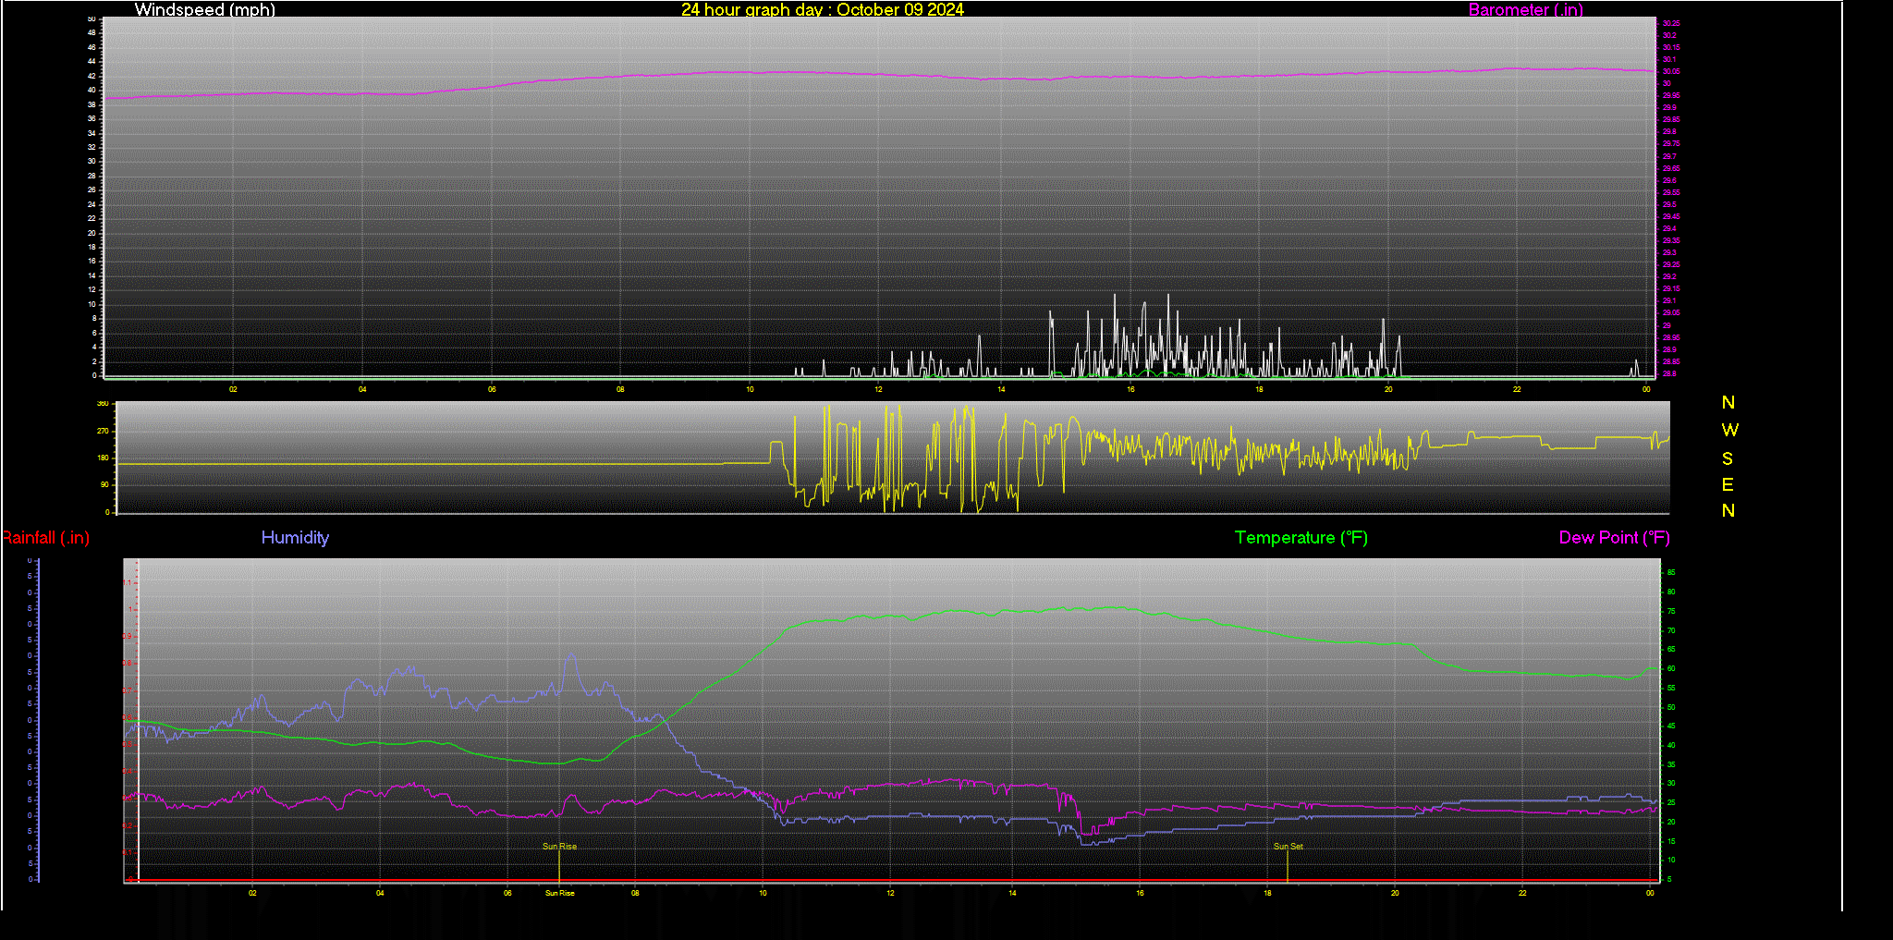Click the '24 hour graph day : October 09 2024' title
1893x940 pixels.
[823, 9]
